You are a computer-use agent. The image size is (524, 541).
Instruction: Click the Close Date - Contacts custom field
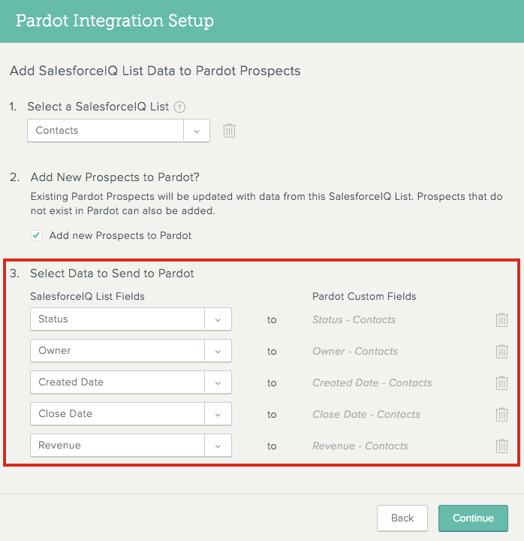(x=366, y=414)
